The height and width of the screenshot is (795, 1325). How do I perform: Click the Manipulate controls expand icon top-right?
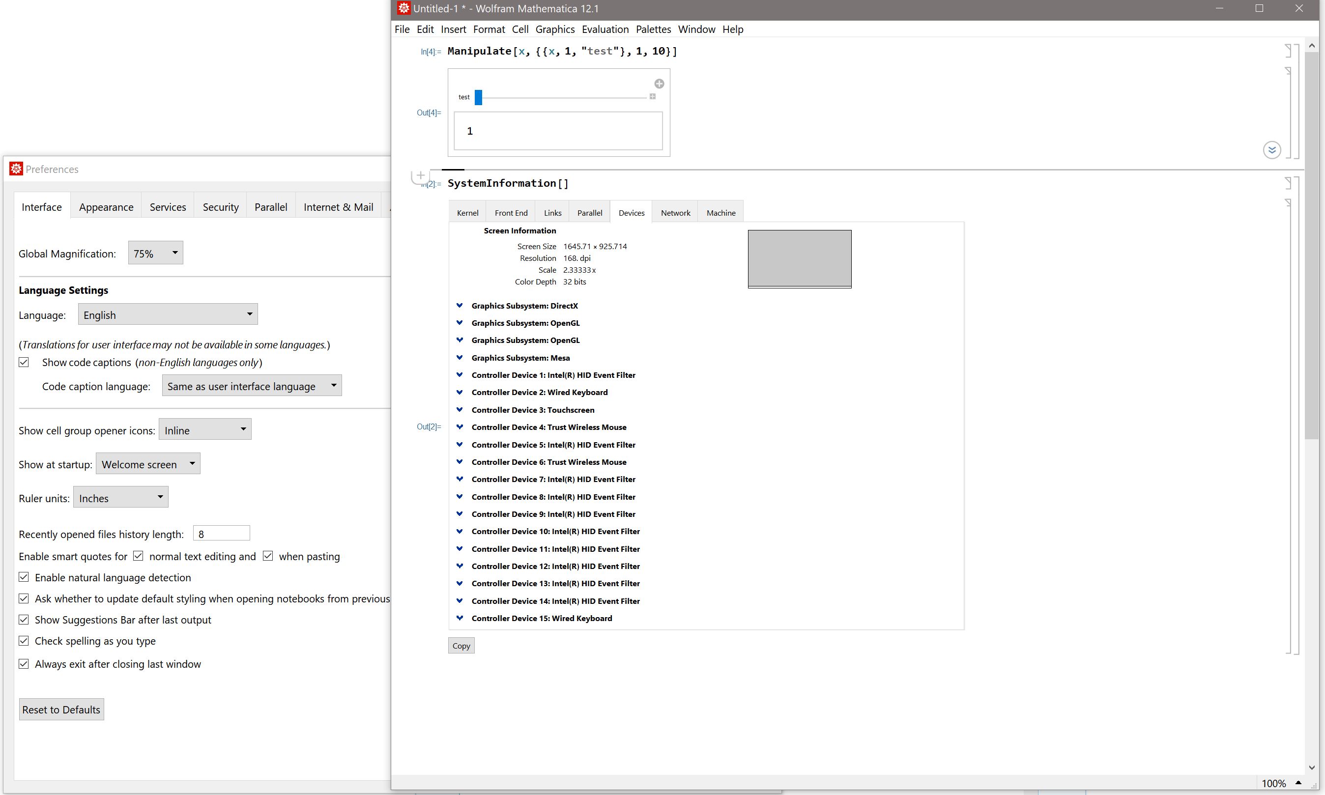660,84
